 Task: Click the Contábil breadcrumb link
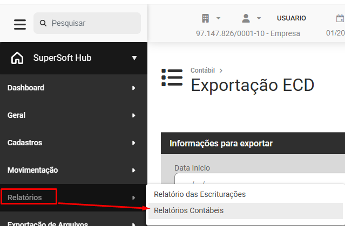pyautogui.click(x=202, y=70)
